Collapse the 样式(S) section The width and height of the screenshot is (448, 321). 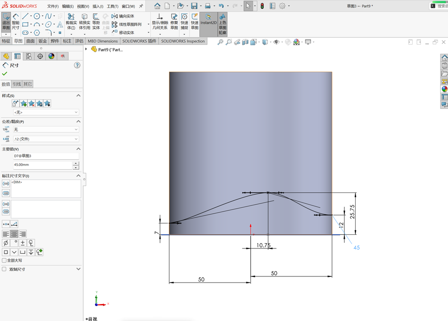click(x=78, y=95)
